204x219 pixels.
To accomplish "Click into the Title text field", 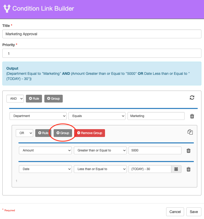I will (102, 34).
